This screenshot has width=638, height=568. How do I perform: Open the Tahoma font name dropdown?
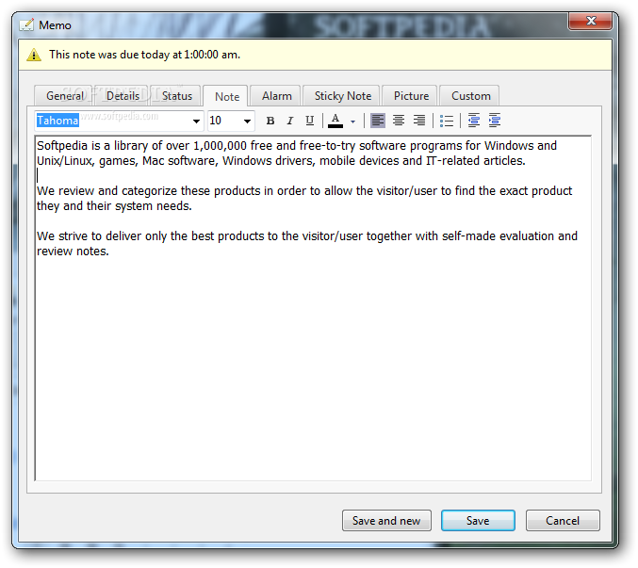(196, 122)
